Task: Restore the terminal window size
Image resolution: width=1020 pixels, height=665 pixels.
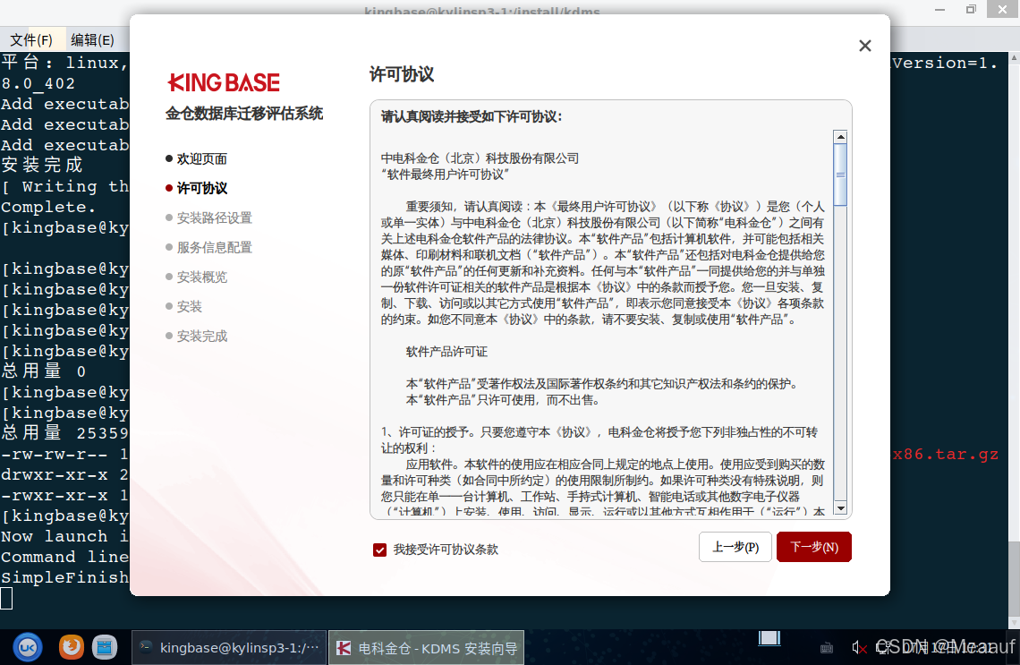Action: tap(971, 10)
